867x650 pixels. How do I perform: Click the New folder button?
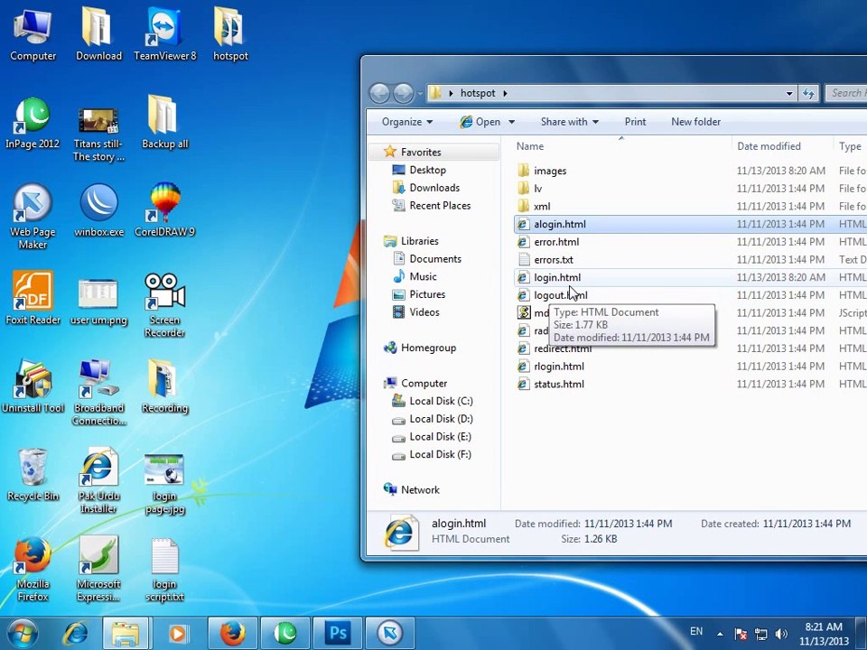click(695, 122)
